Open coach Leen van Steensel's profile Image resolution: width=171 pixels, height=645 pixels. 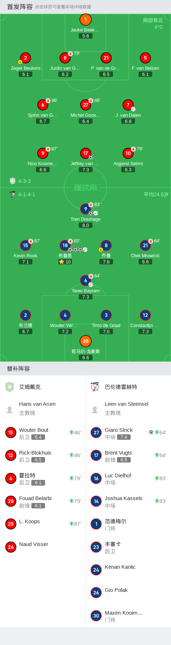(128, 408)
